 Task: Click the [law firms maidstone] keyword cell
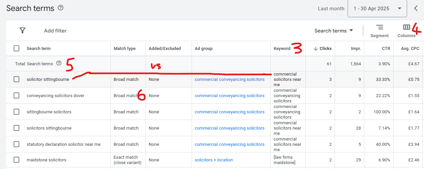coord(285,160)
